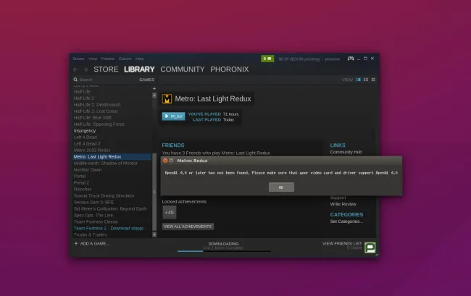The image size is (471, 296).
Task: Select Spec Ops: The Line
Action: pos(93,216)
